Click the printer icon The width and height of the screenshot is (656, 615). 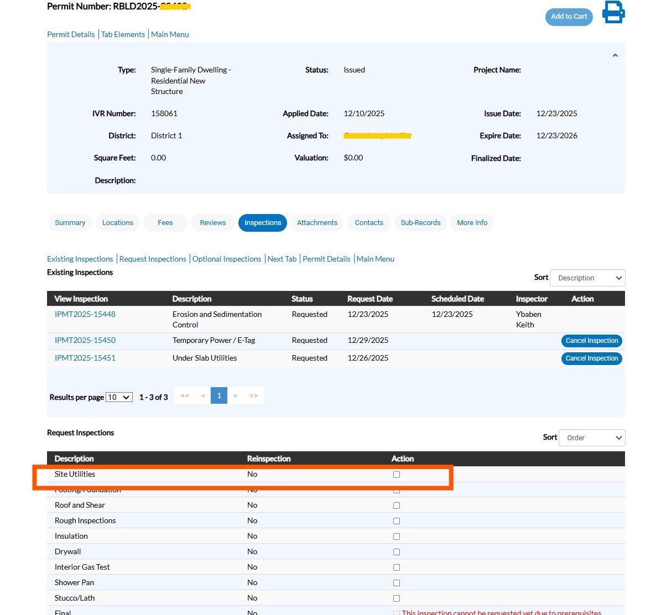613,13
